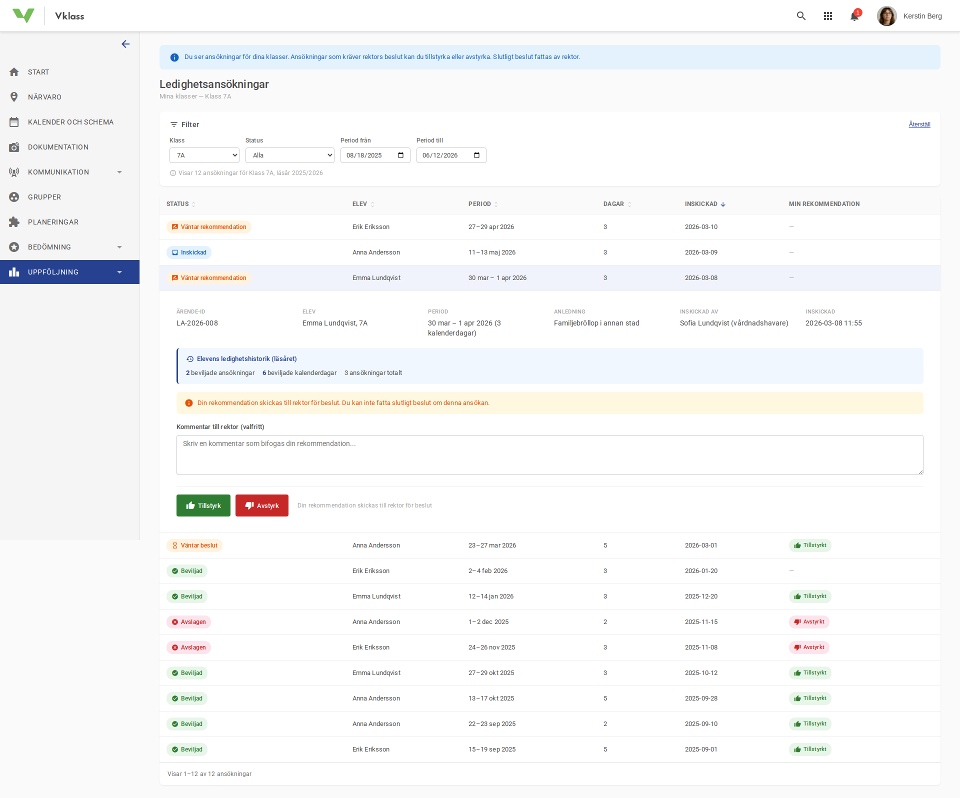Navigate to Närvaro in the sidebar
This screenshot has height=798, width=960.
tap(44, 96)
